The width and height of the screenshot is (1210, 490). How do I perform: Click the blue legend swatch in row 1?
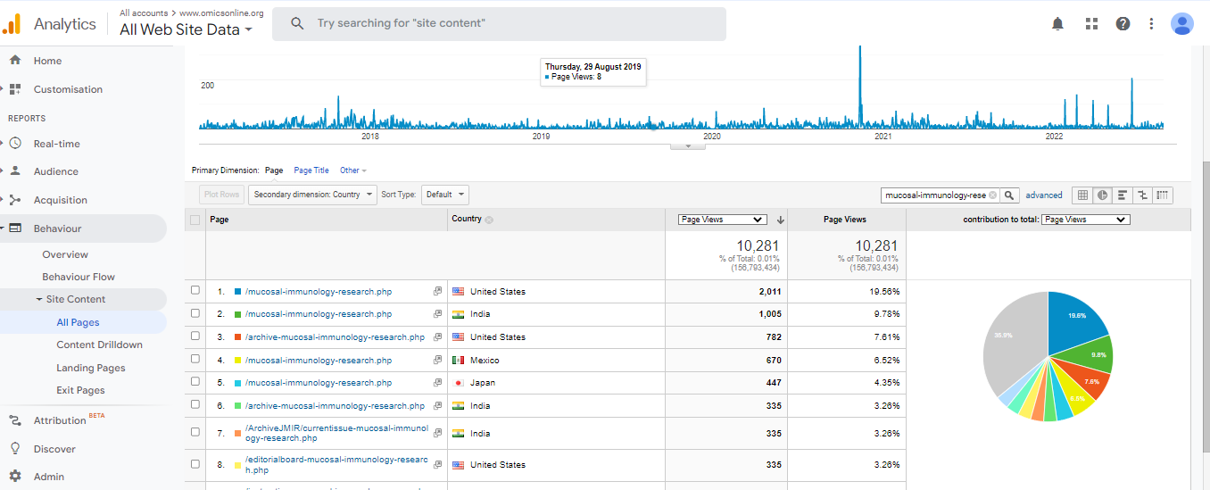[x=237, y=292]
